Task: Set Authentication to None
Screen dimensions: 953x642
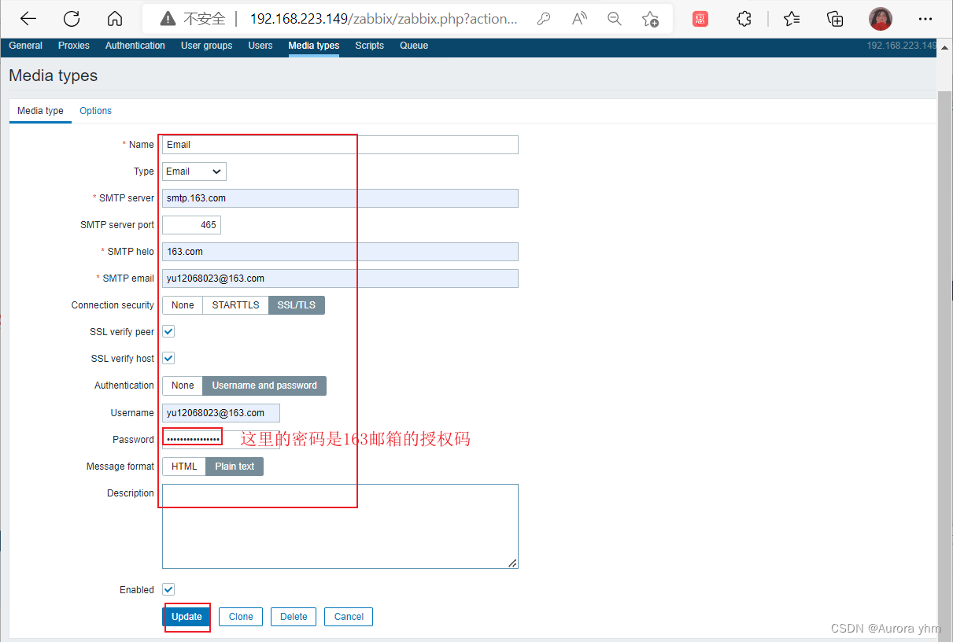Action: point(183,386)
